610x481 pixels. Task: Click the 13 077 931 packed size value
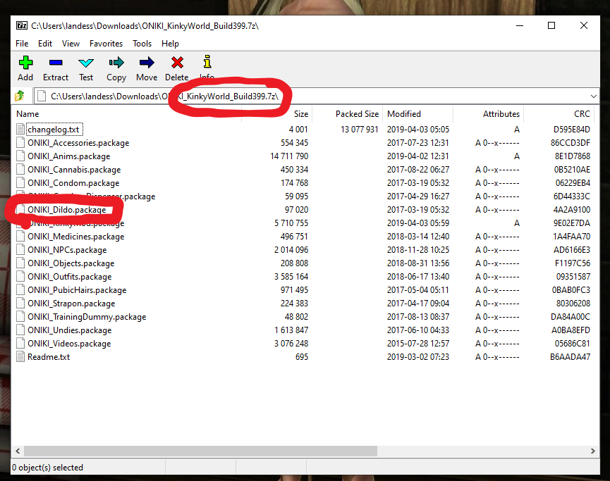tap(360, 130)
